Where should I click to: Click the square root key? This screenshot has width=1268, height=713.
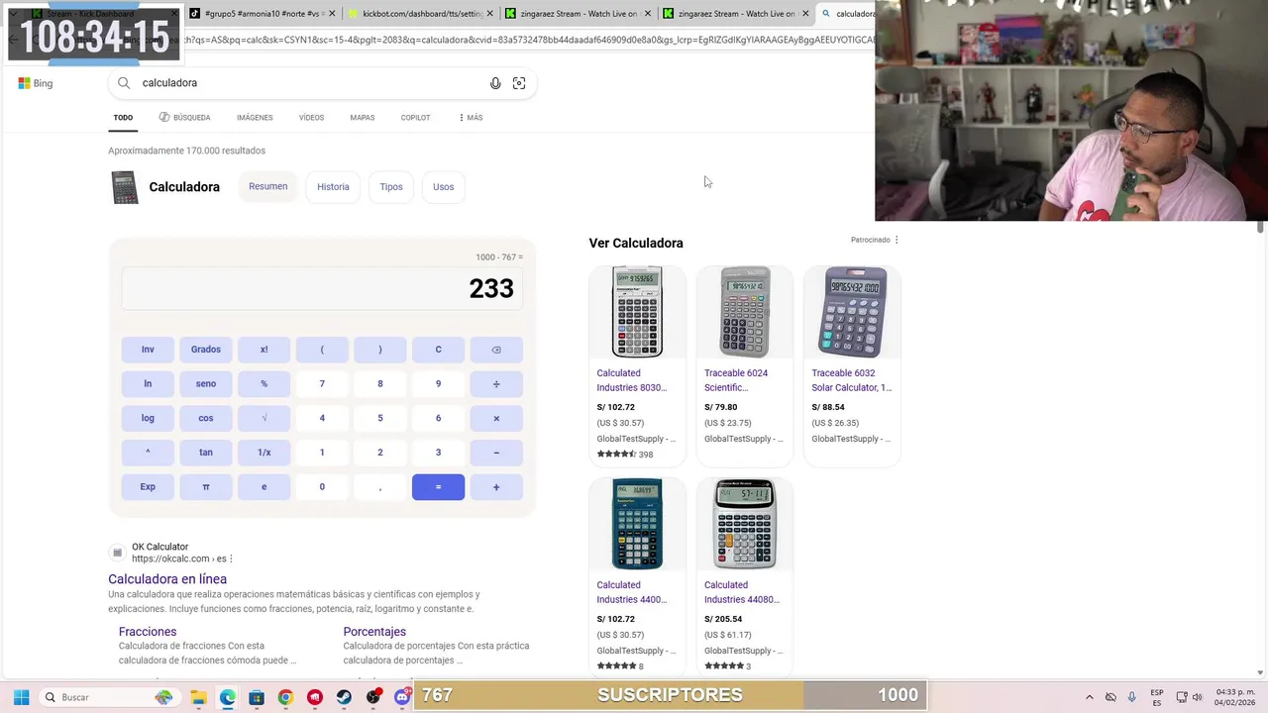264,418
